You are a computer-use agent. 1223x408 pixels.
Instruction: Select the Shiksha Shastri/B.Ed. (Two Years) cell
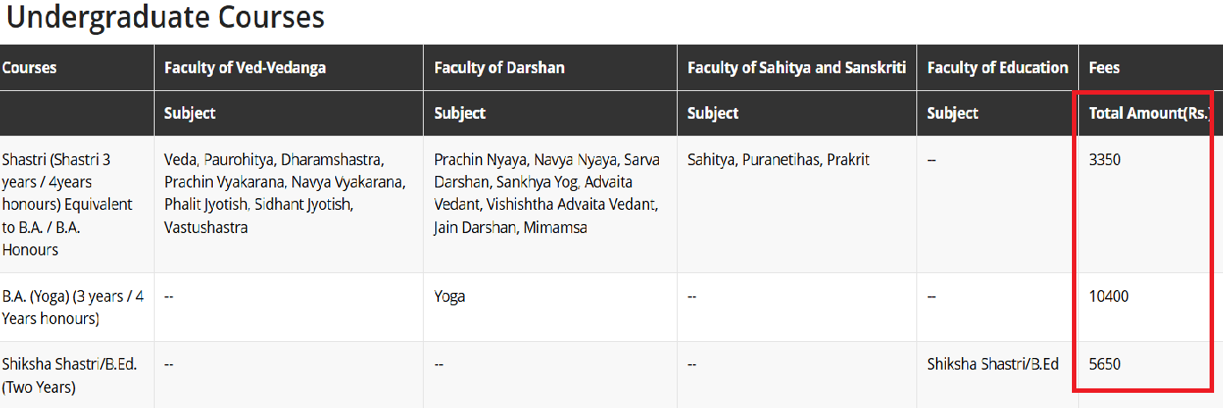click(x=69, y=376)
